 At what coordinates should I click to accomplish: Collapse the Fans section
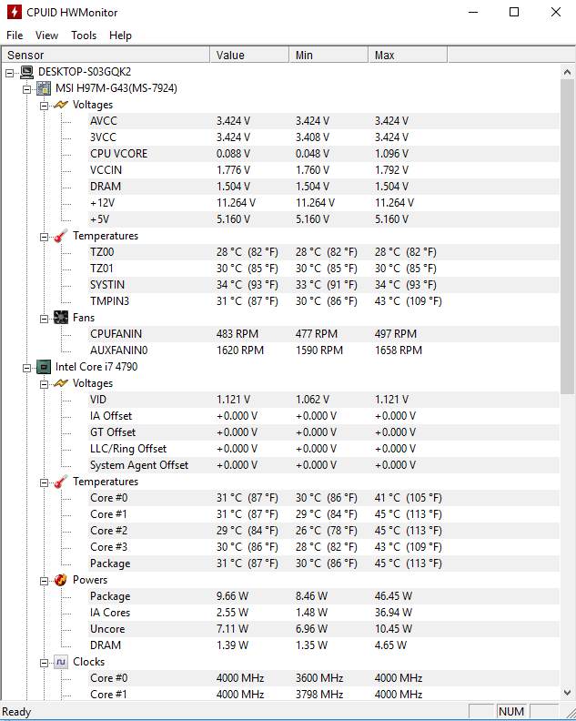(x=44, y=319)
